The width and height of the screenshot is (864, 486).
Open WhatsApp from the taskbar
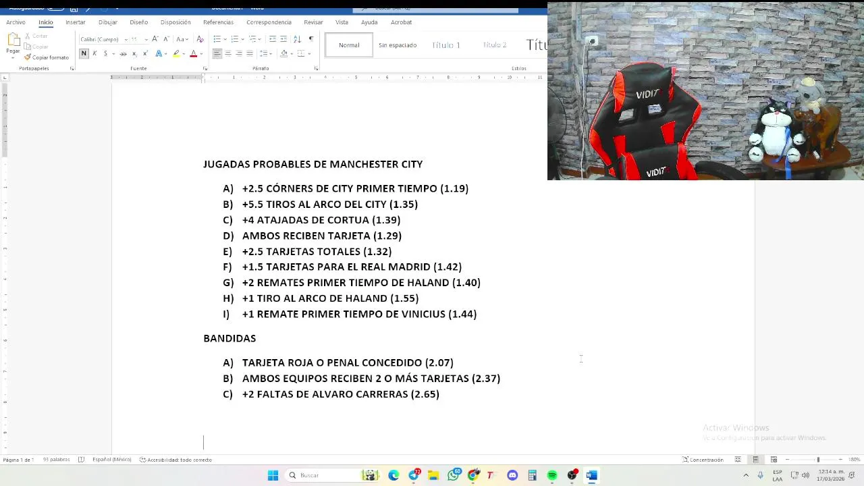(454, 475)
